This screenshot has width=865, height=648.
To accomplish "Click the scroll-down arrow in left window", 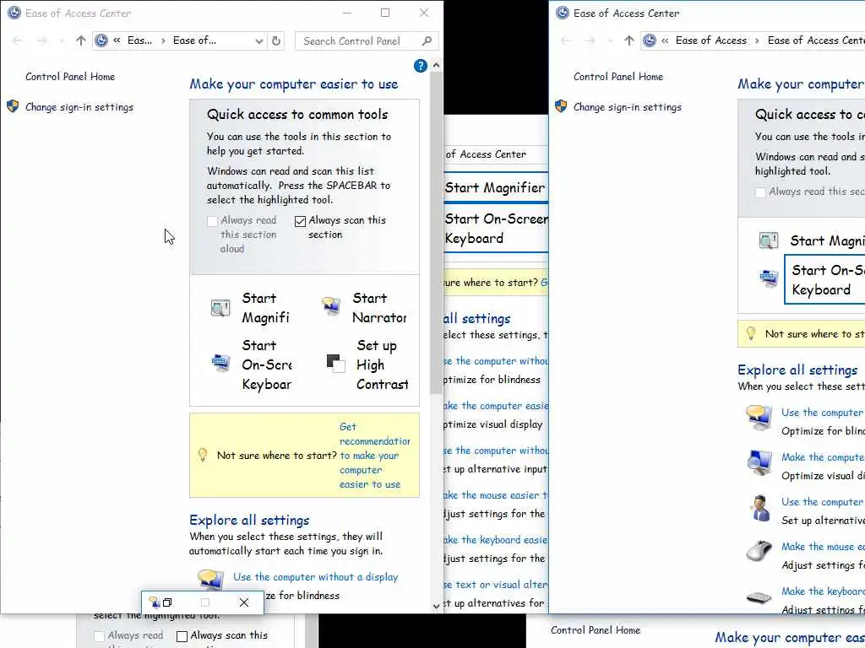I will pyautogui.click(x=436, y=606).
